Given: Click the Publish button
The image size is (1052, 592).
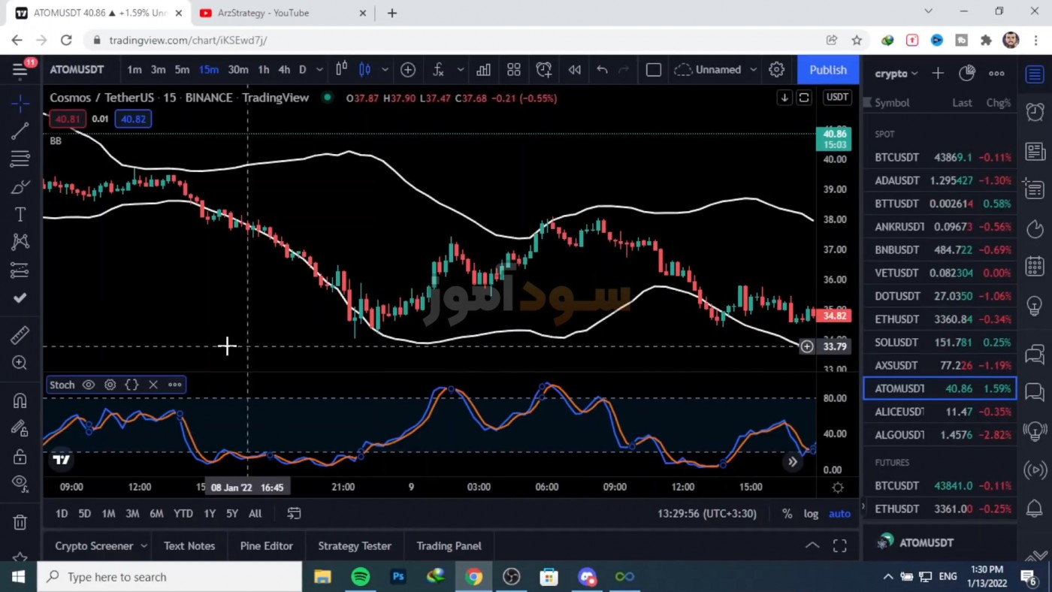Looking at the screenshot, I should pos(828,70).
